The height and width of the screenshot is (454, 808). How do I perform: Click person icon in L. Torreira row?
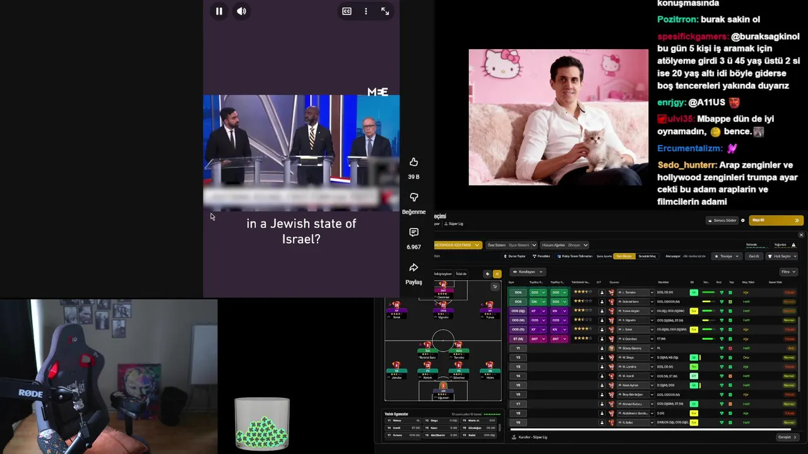[602, 293]
